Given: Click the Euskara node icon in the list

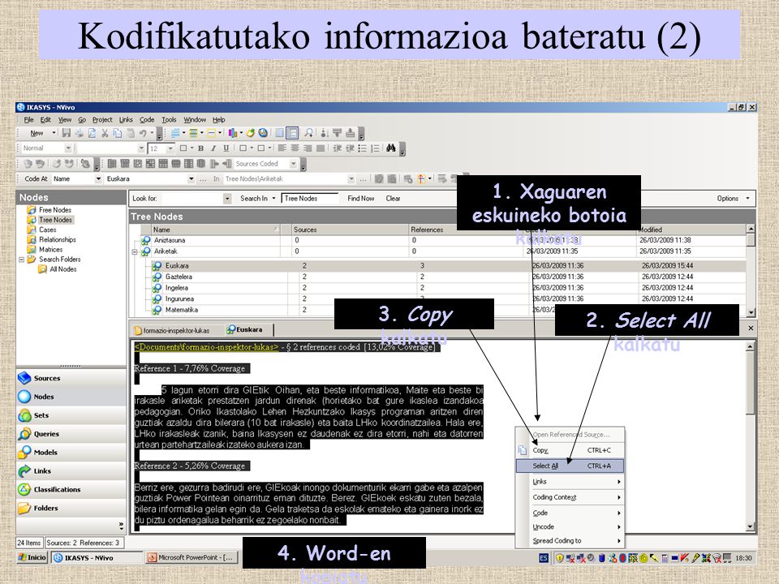Looking at the screenshot, I should pos(157,266).
